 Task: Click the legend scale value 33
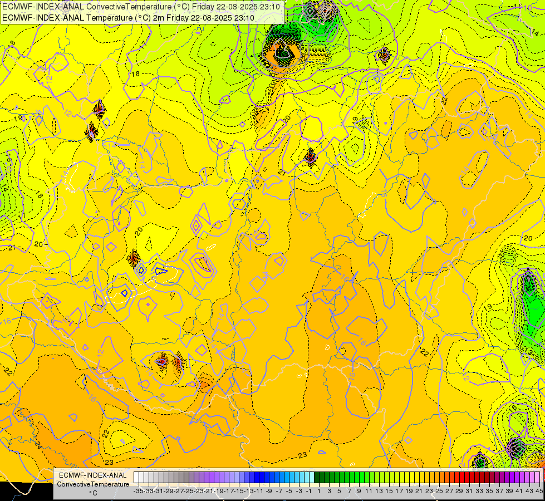point(480,492)
